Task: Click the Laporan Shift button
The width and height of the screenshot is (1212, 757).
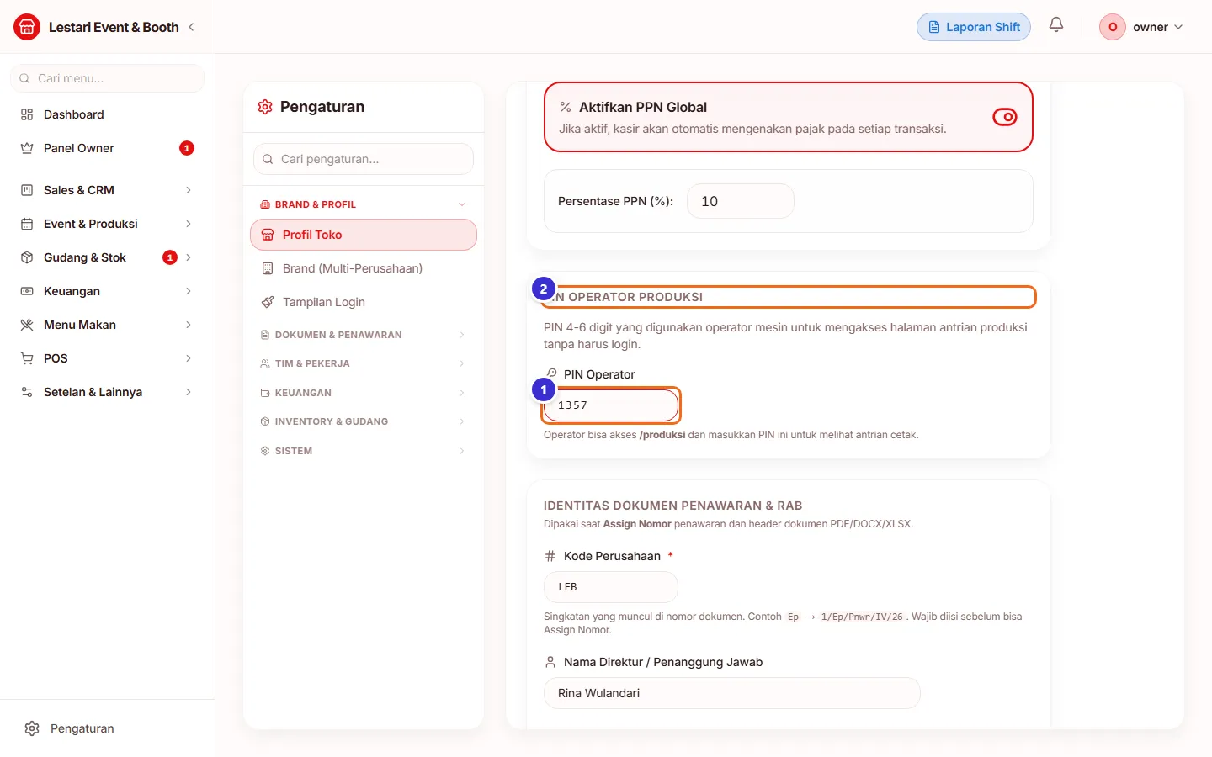Action: pyautogui.click(x=974, y=27)
